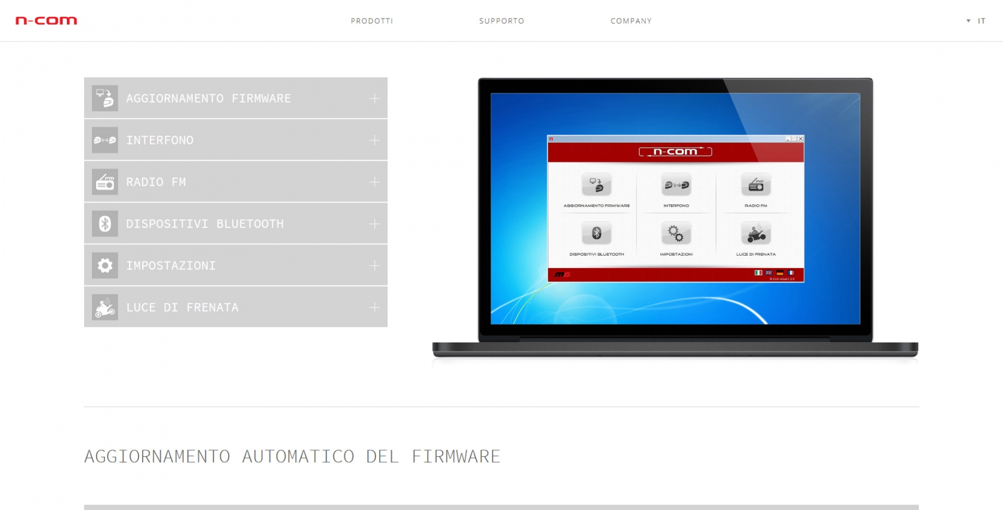Expand the RADIO FM section plus
This screenshot has width=1003, height=510.
[374, 182]
